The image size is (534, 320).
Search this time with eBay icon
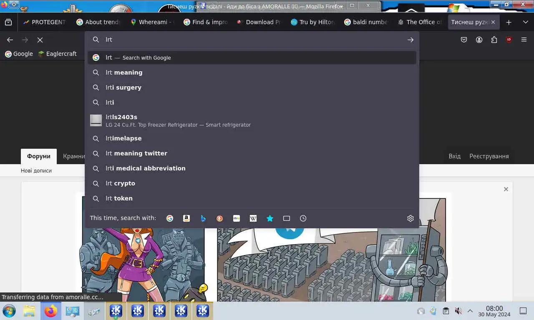click(x=237, y=218)
